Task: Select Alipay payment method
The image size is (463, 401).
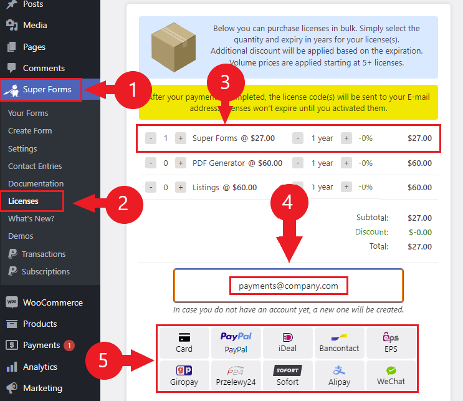Action: coord(339,375)
